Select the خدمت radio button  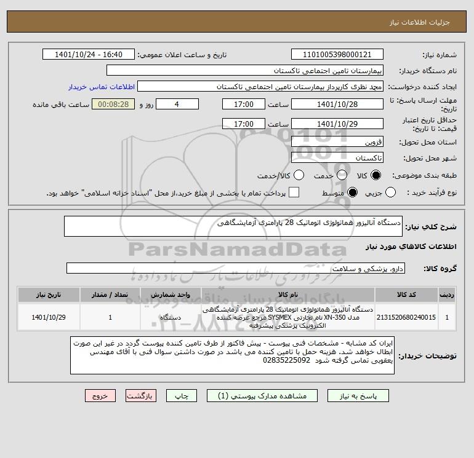tap(342, 175)
